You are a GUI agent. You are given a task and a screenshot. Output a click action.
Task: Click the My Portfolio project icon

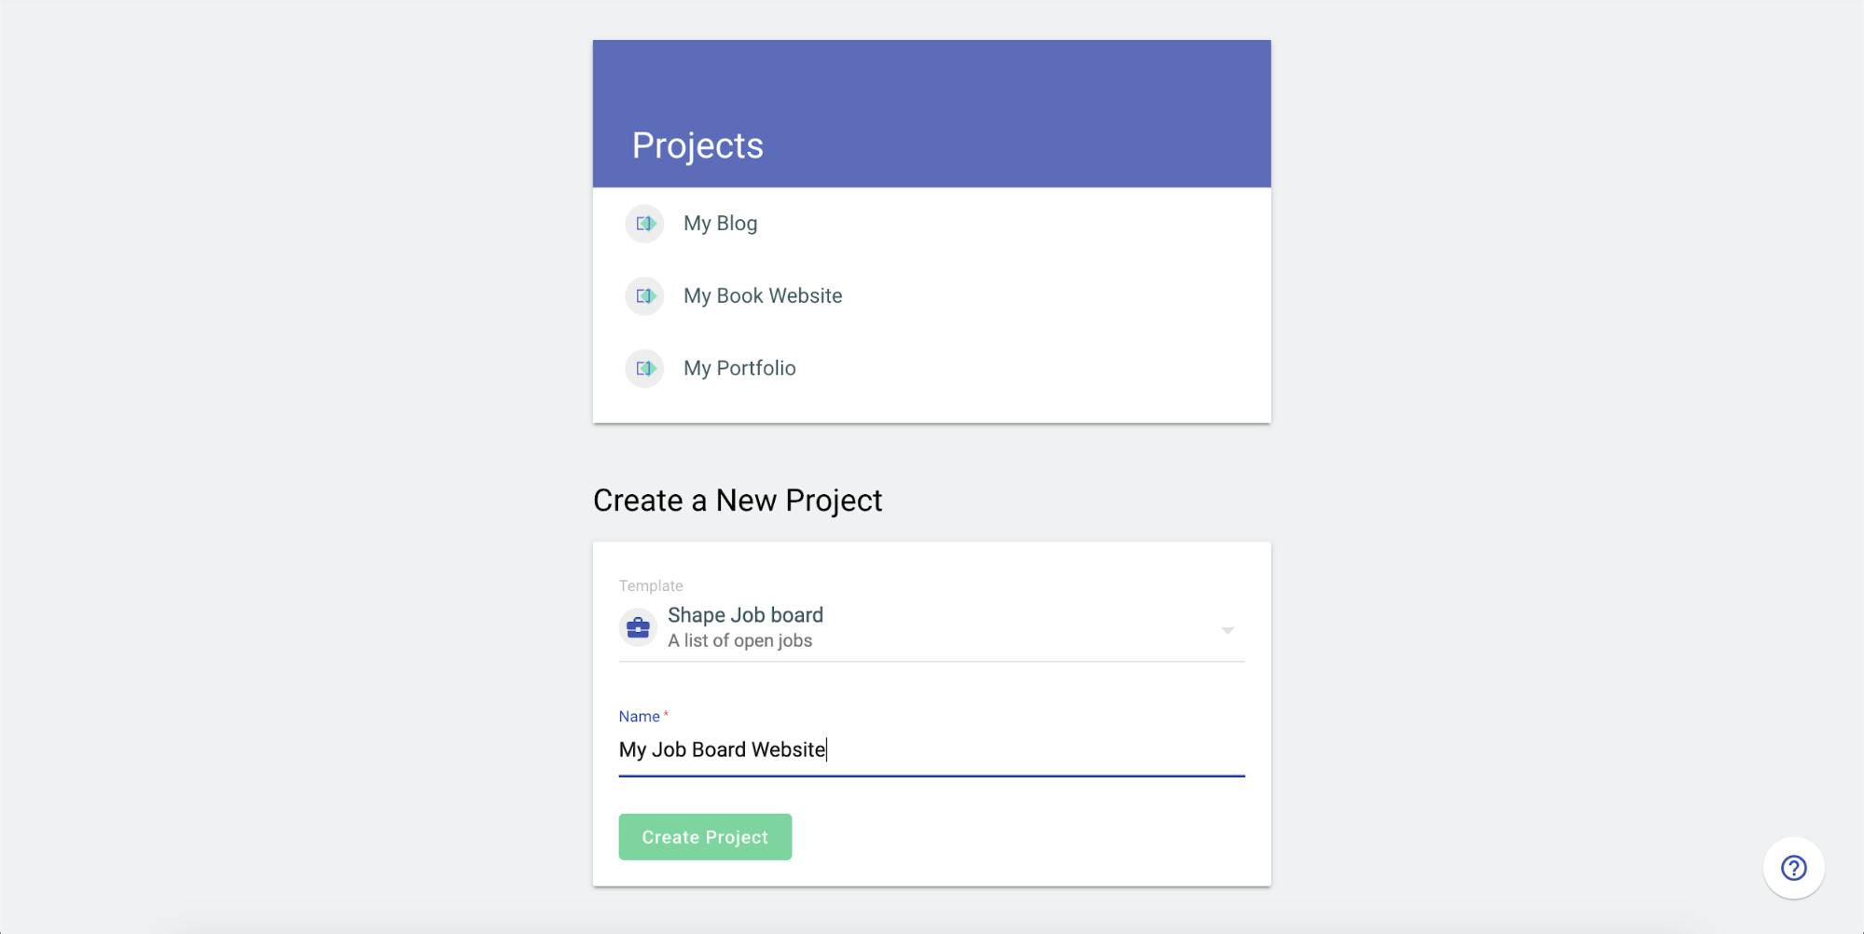coord(644,368)
